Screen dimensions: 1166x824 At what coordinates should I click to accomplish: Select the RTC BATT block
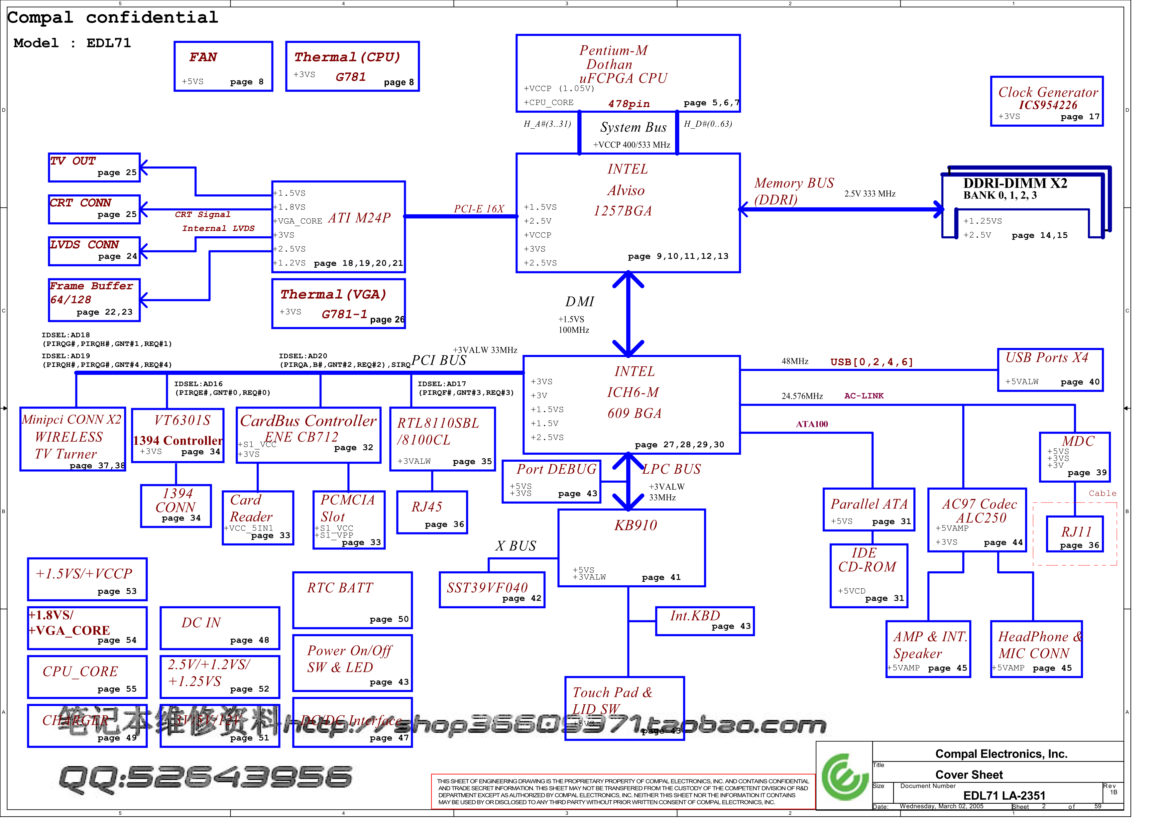click(x=352, y=600)
